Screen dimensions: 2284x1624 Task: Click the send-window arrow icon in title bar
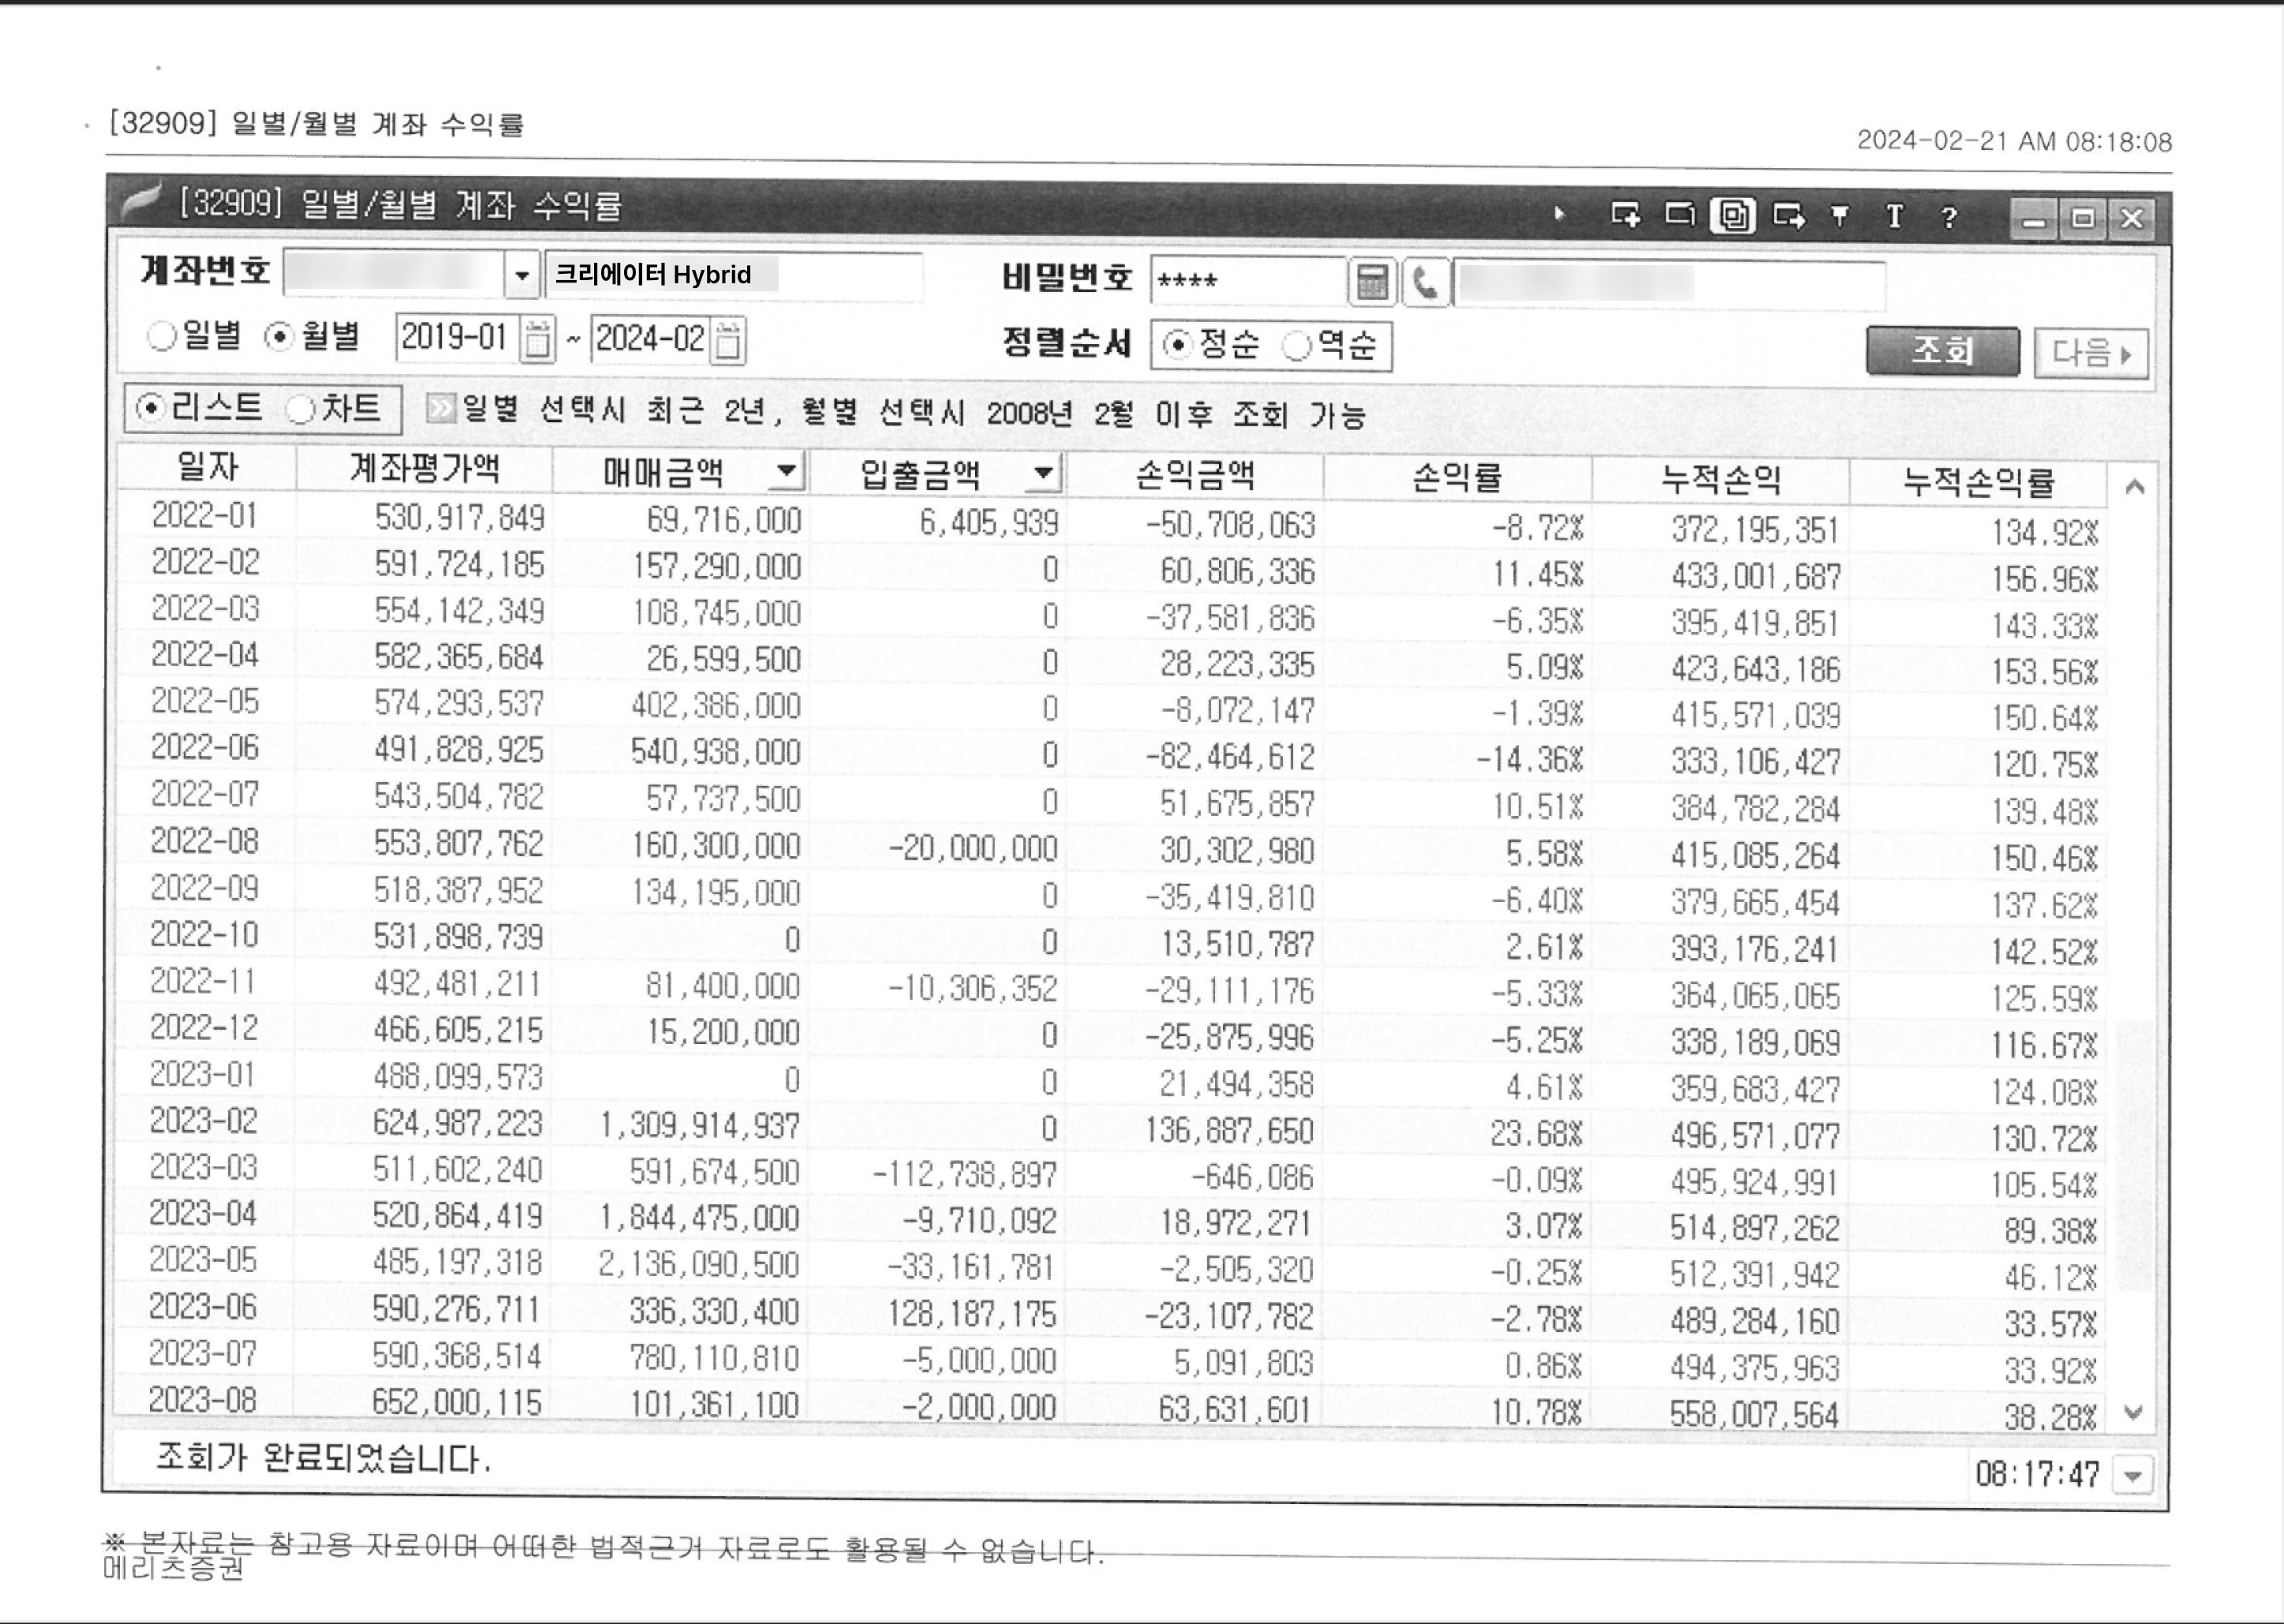(1789, 215)
